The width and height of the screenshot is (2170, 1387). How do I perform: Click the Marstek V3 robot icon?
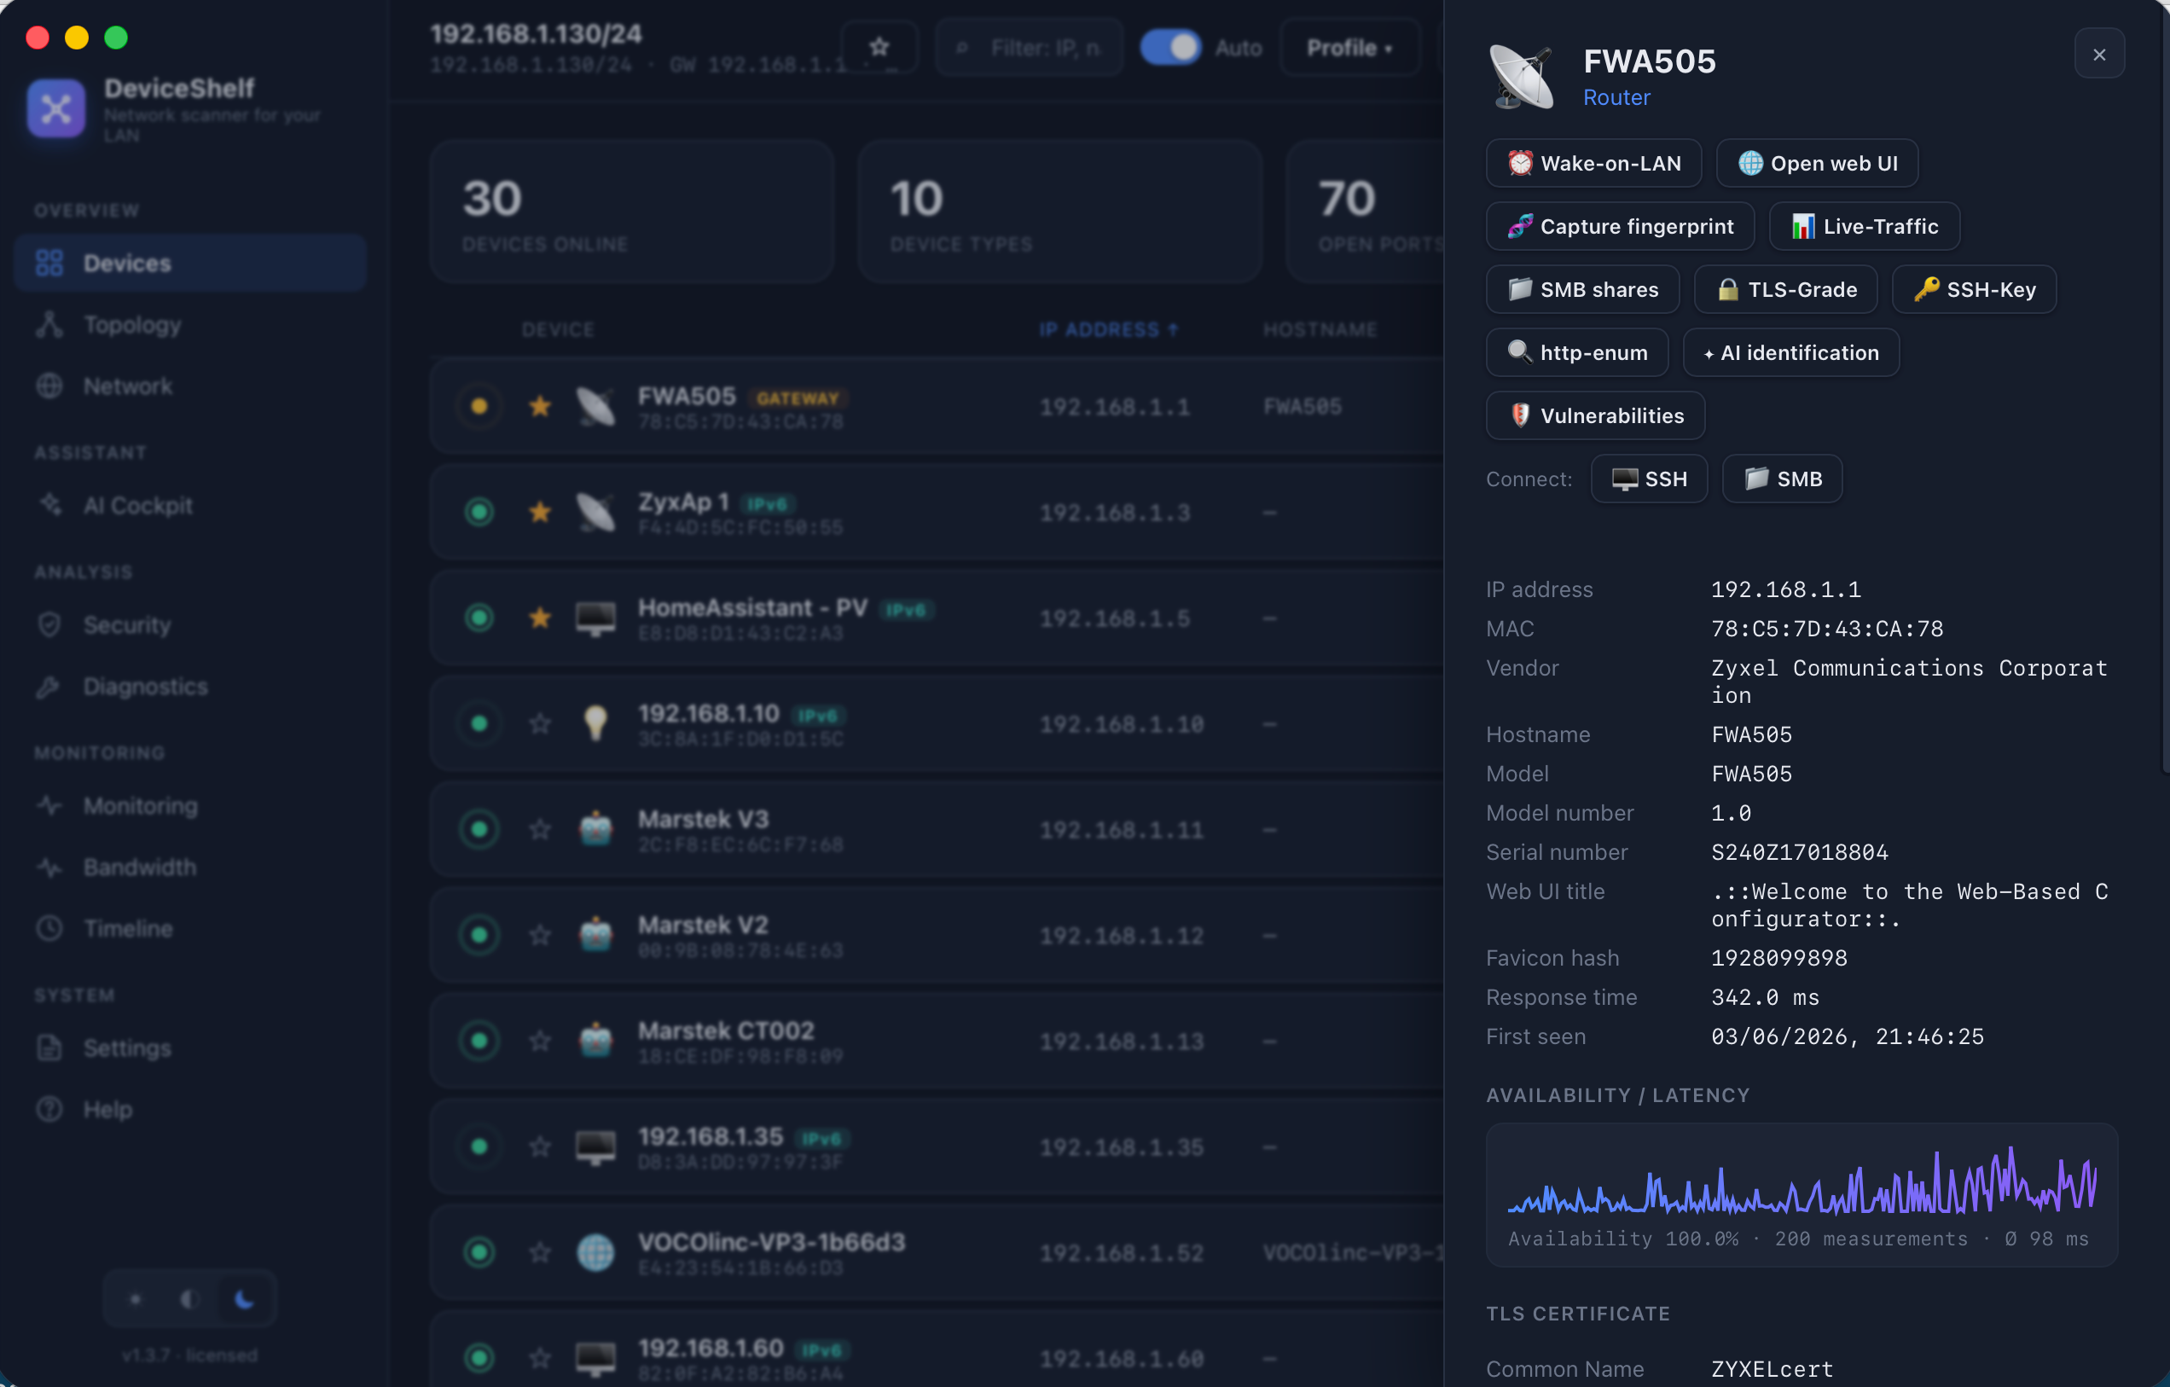click(x=595, y=829)
